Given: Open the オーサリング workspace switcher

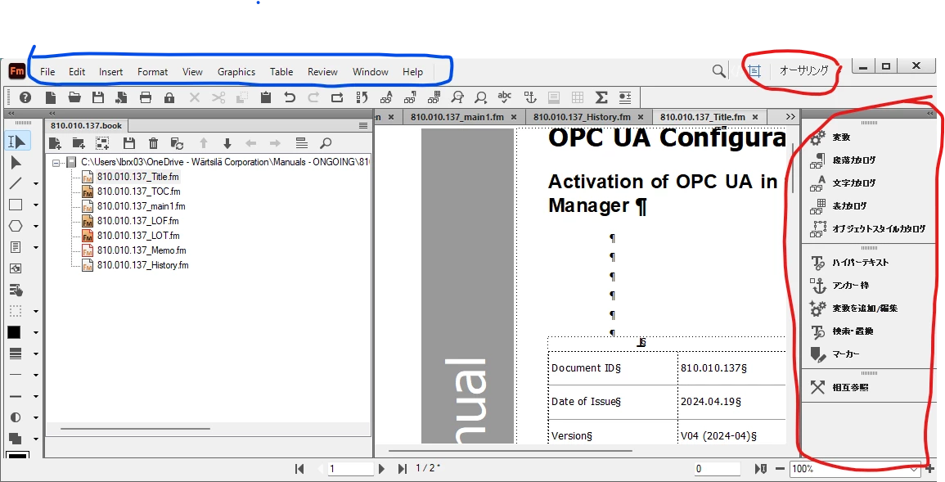Looking at the screenshot, I should (804, 70).
